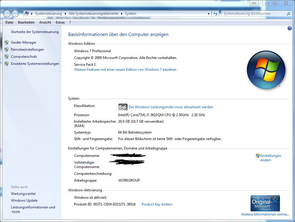Open Computerschutz link
This screenshot has width=295, height=222.
click(24, 57)
